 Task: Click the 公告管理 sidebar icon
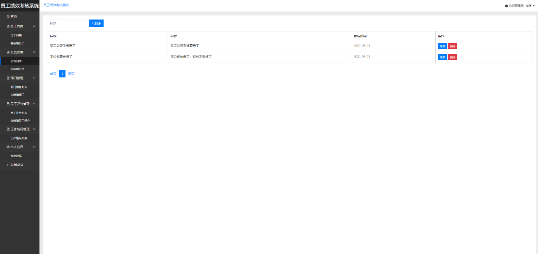[8, 52]
